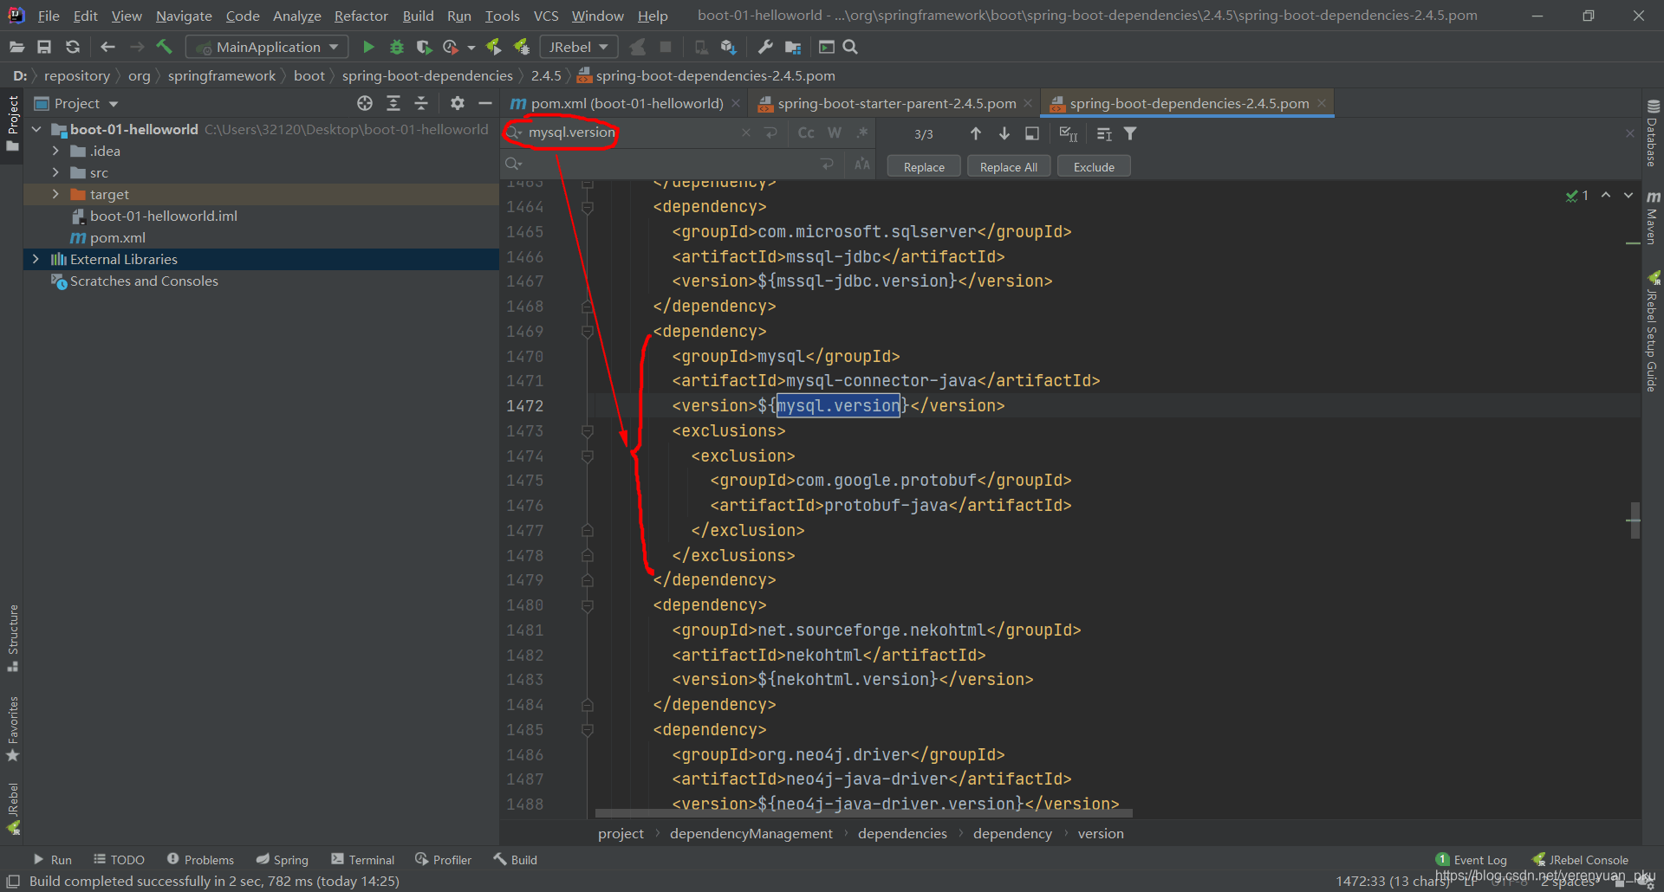The width and height of the screenshot is (1664, 892).
Task: Locate opened file target icon
Action: (365, 103)
